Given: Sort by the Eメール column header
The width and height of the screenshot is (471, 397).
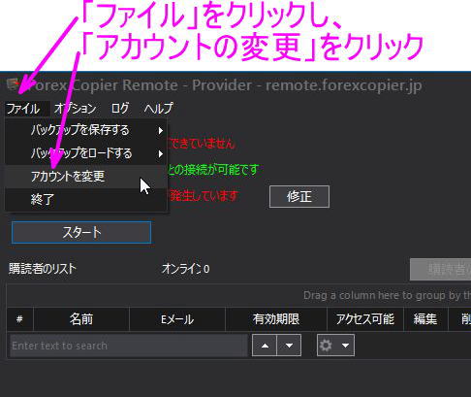Looking at the screenshot, I should pyautogui.click(x=177, y=319).
